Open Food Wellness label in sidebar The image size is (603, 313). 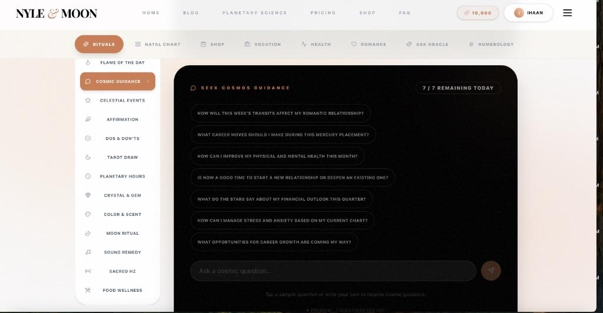[122, 290]
